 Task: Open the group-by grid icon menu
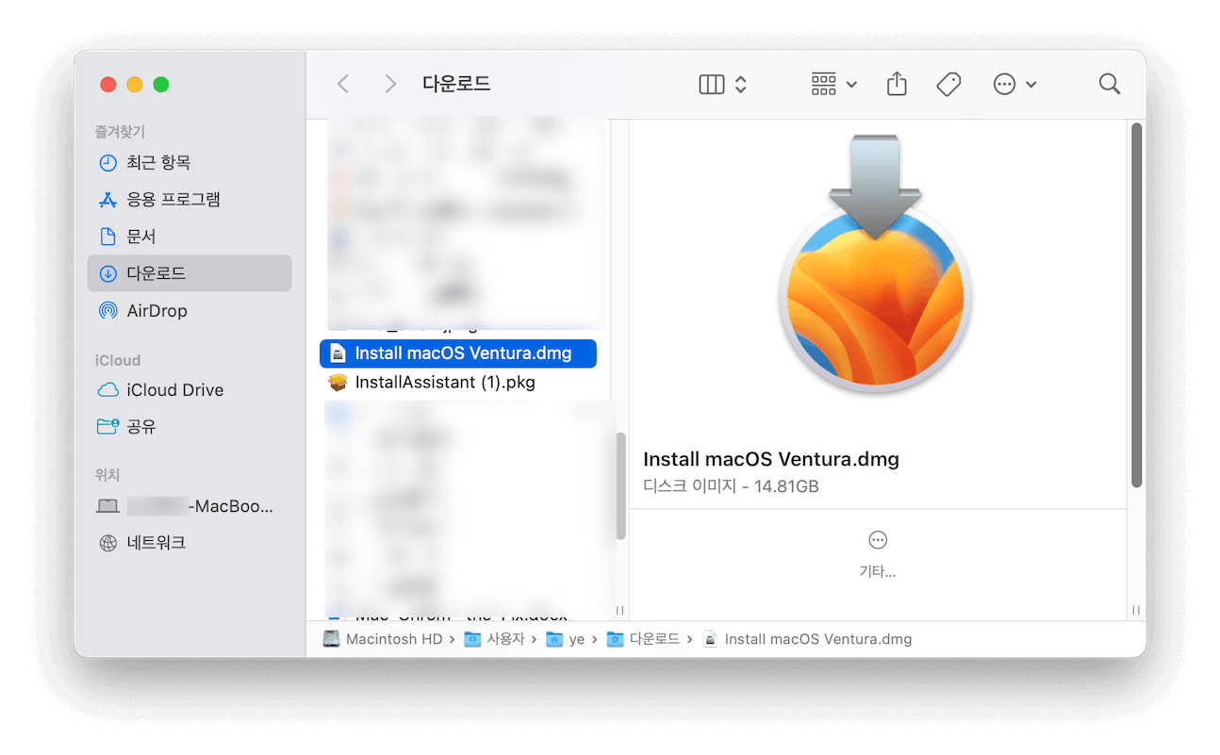(824, 84)
